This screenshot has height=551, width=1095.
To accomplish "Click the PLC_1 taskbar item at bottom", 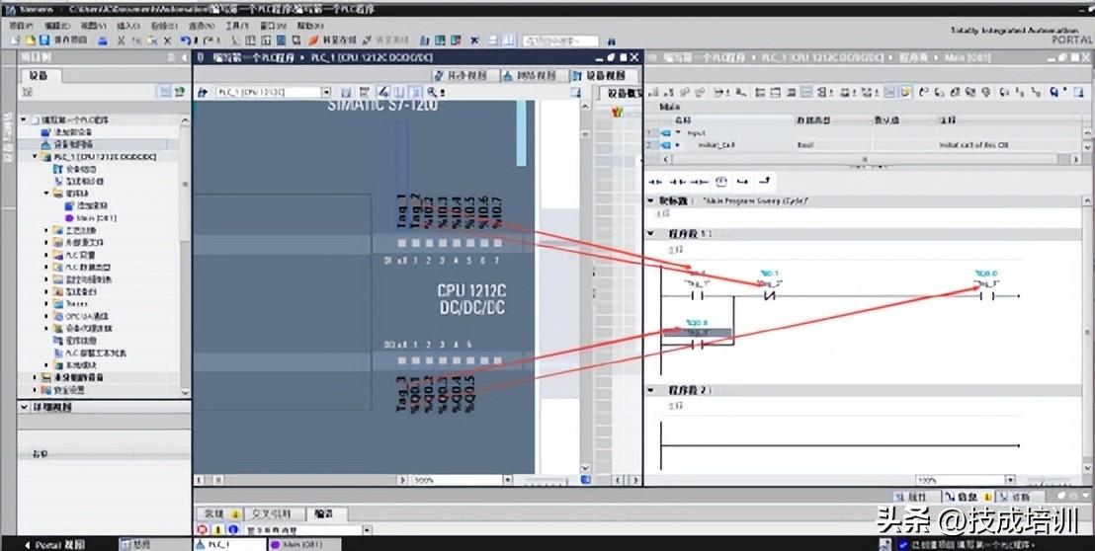I will 228,544.
